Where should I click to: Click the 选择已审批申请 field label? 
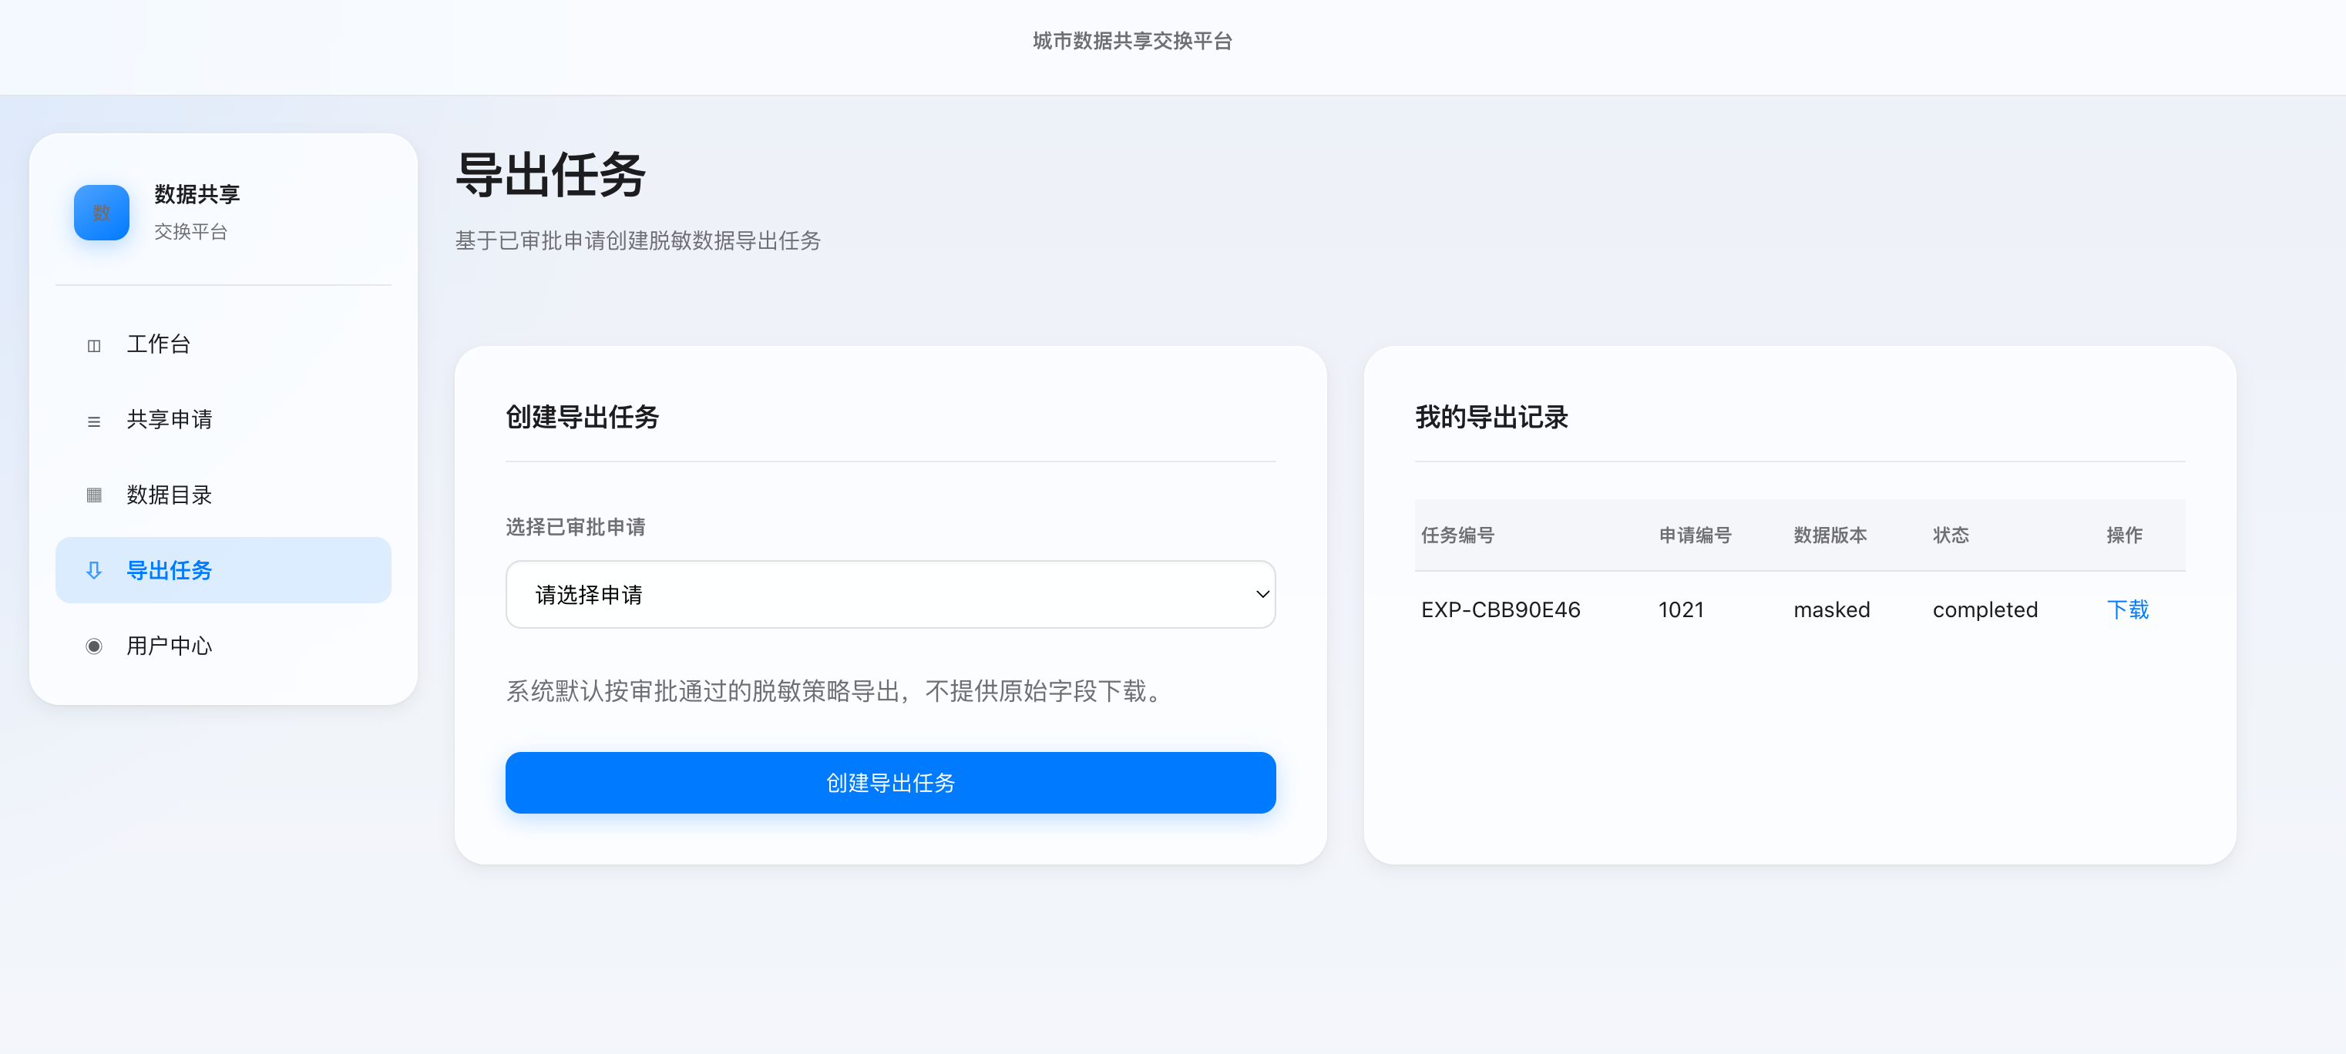(576, 527)
